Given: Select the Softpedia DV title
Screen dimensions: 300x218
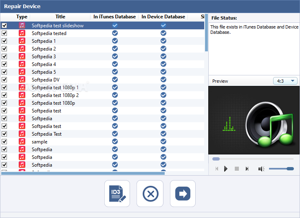Looking at the screenshot, I should [46, 80].
